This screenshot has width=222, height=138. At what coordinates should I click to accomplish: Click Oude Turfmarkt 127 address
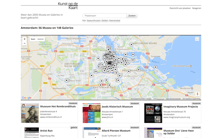coord(111,136)
